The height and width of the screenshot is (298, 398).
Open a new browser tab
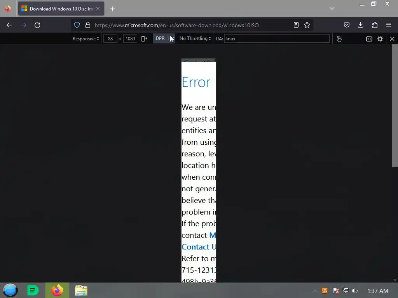click(x=112, y=9)
